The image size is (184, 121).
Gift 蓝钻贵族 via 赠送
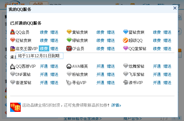click(167, 32)
